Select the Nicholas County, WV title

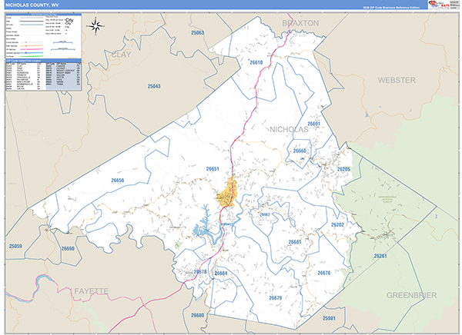pyautogui.click(x=32, y=5)
